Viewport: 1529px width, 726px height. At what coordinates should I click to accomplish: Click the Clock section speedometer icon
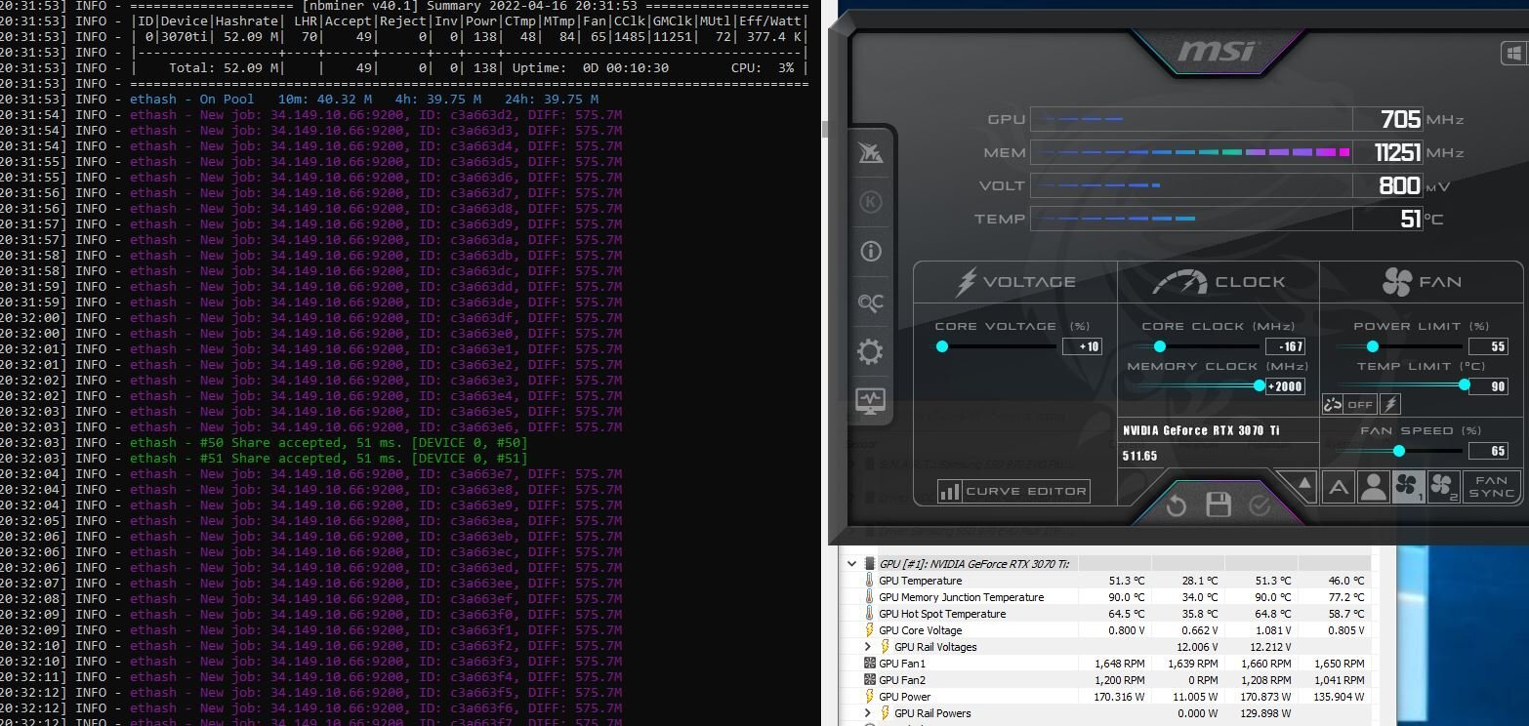point(1179,282)
